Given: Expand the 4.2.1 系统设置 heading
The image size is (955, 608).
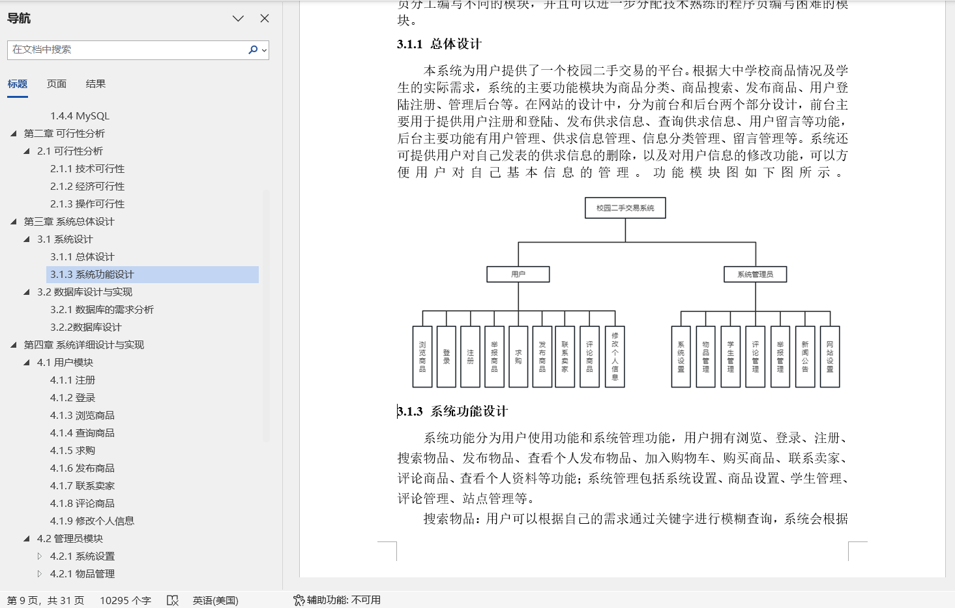Looking at the screenshot, I should pos(40,556).
